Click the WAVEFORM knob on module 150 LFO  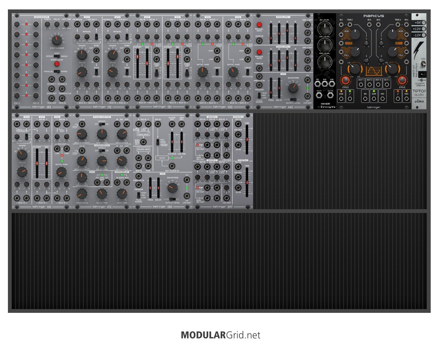pyautogui.click(x=172, y=188)
